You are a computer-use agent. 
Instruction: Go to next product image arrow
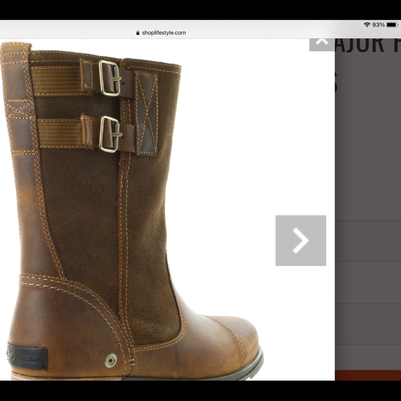click(300, 240)
